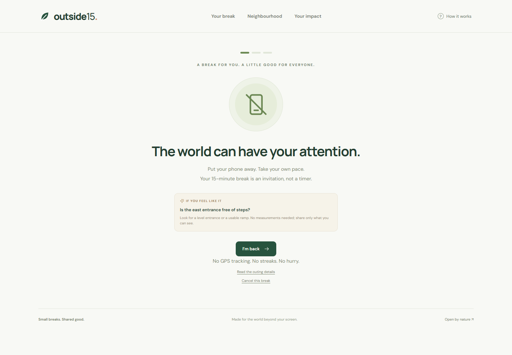
Task: Click the 'Your 15-minute break is an invitation' line
Action: tap(256, 179)
